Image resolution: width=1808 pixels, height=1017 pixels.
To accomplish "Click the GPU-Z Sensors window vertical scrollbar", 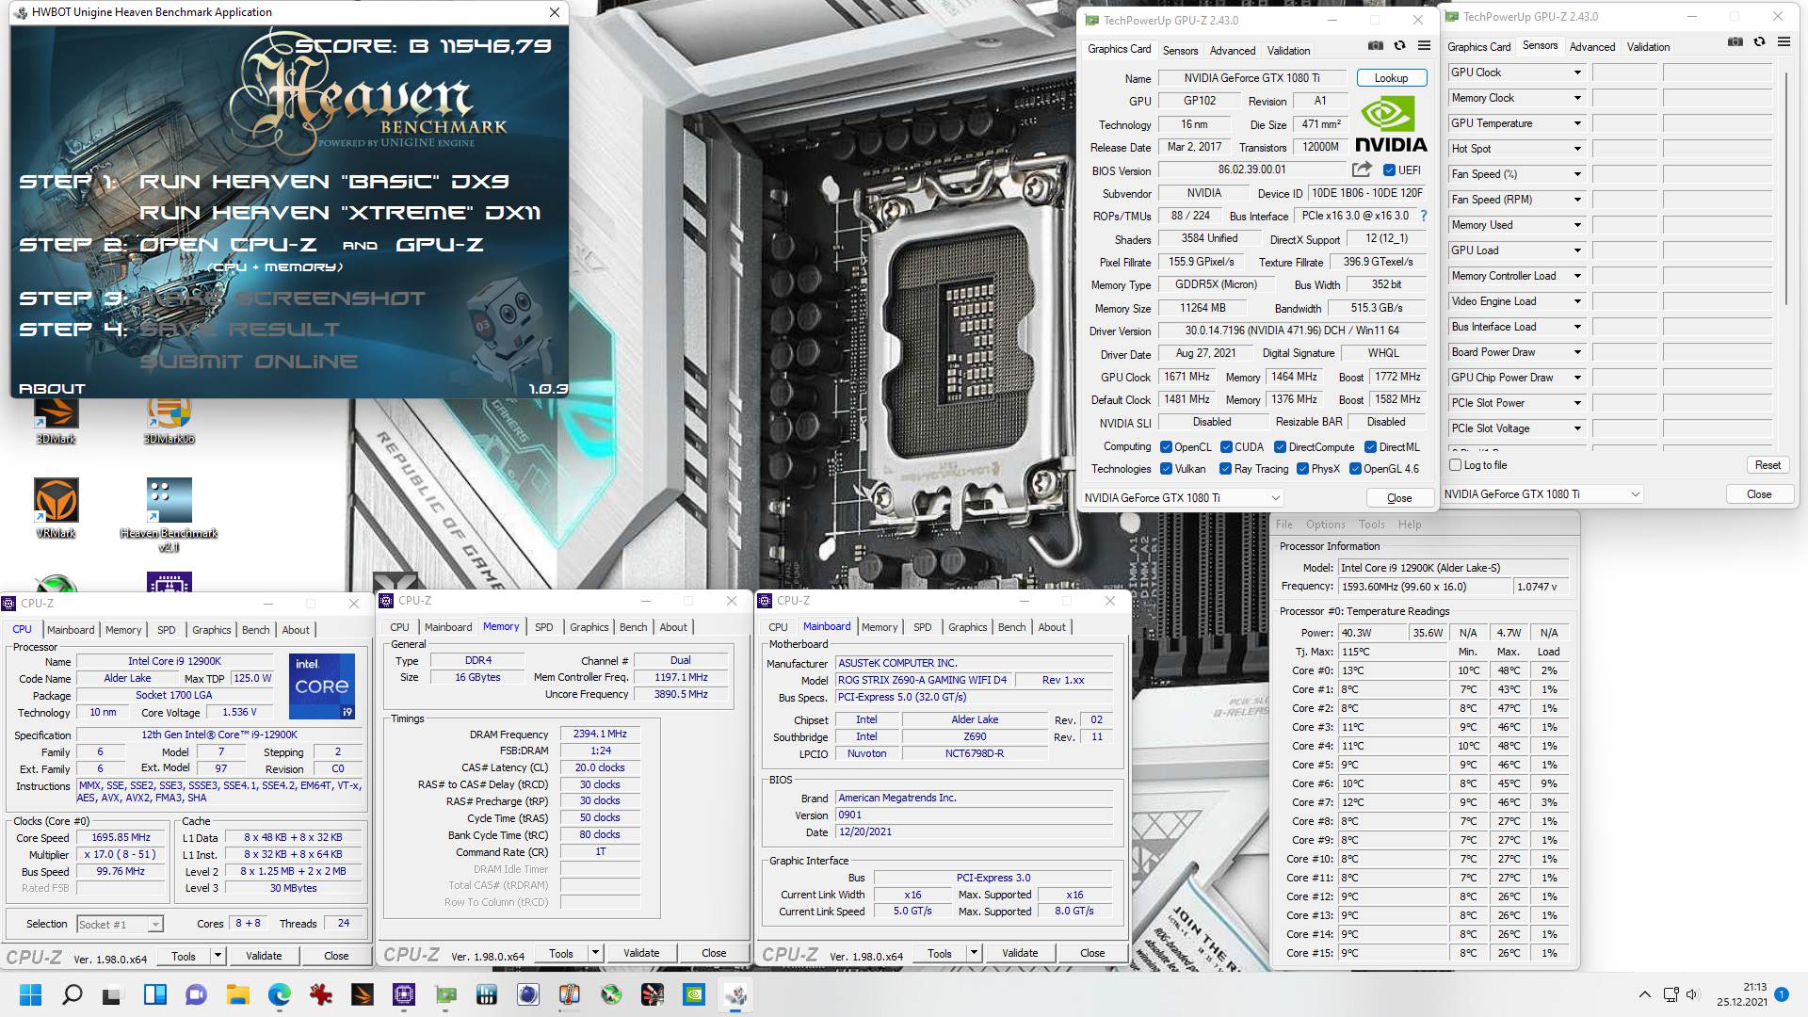I will [x=1785, y=188].
